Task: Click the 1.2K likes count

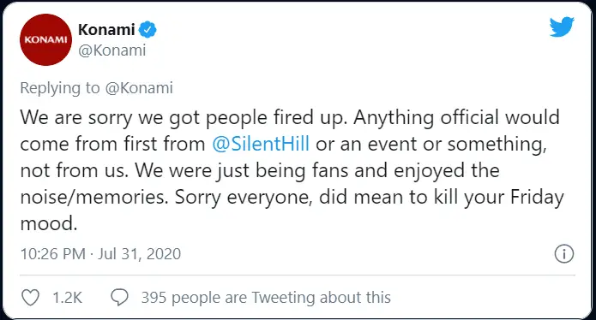Action: point(67,298)
